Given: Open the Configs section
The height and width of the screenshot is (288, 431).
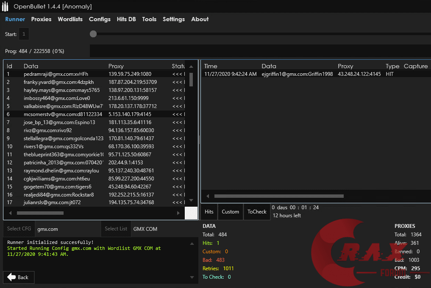Looking at the screenshot, I should [x=100, y=19].
